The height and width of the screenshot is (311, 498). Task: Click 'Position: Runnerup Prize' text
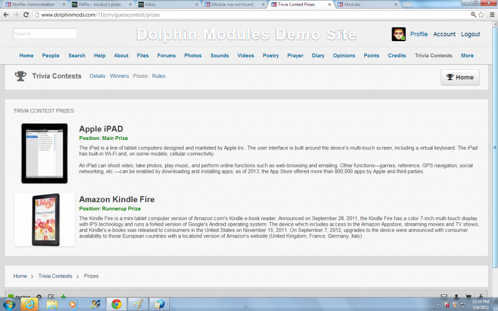[x=110, y=208]
